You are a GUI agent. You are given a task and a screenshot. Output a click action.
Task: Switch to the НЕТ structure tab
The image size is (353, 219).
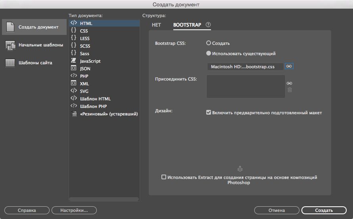[156, 25]
